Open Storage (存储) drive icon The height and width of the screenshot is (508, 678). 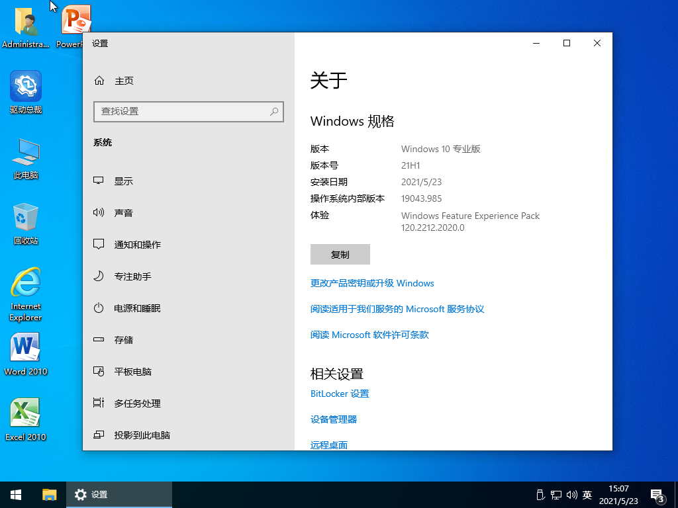99,339
